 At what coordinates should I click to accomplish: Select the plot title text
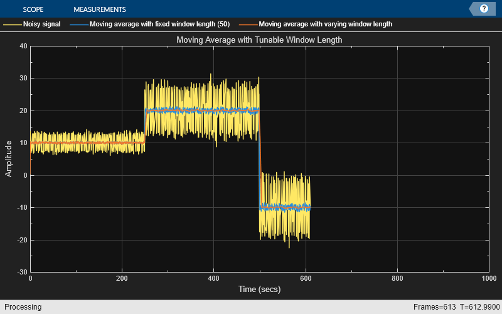(259, 40)
